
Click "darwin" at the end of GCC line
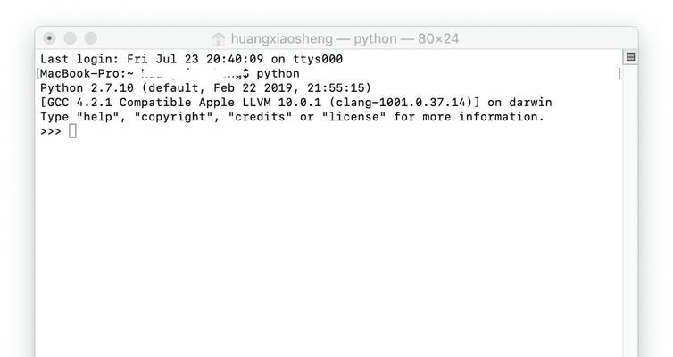[x=530, y=102]
